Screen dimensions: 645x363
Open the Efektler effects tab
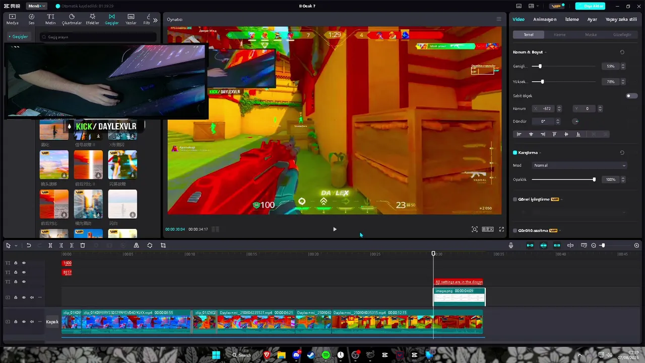[x=92, y=19]
